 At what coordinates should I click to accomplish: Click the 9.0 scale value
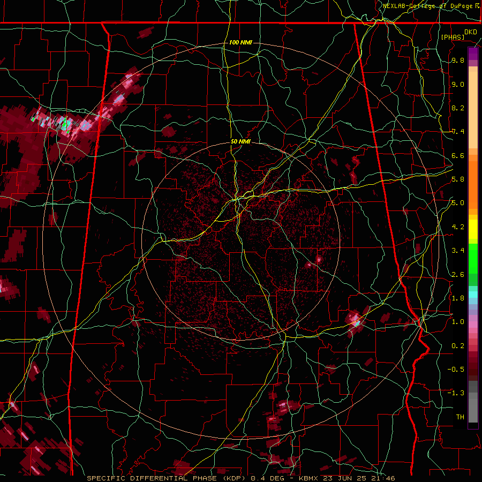pyautogui.click(x=458, y=84)
